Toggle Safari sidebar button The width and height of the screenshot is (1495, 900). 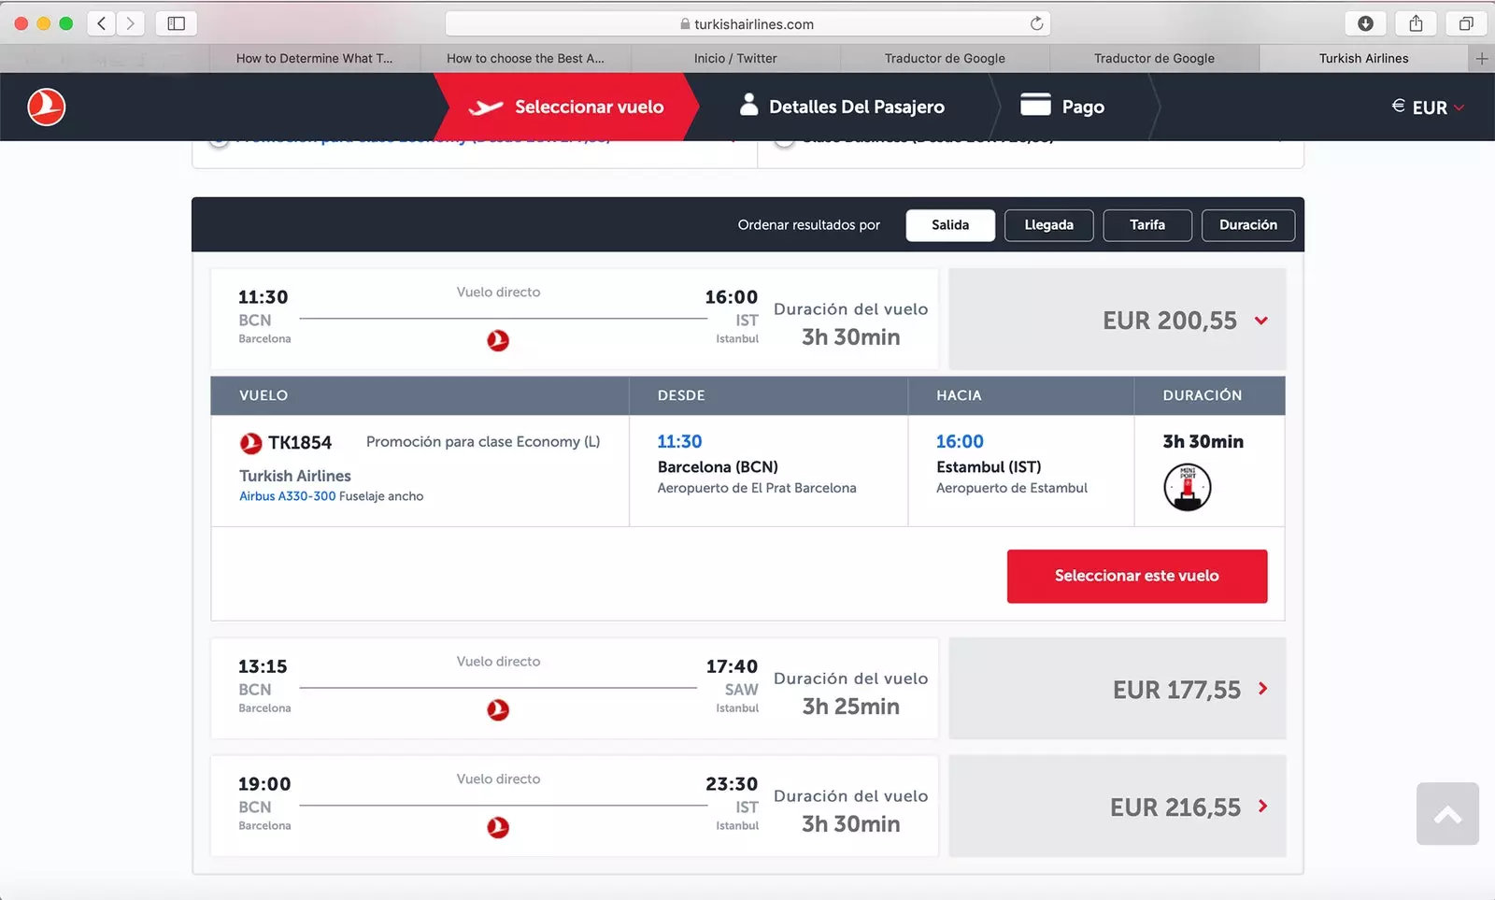(x=176, y=23)
